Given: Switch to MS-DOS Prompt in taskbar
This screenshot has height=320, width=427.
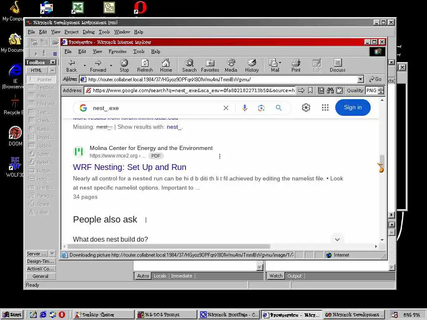Looking at the screenshot, I should pyautogui.click(x=165, y=315).
